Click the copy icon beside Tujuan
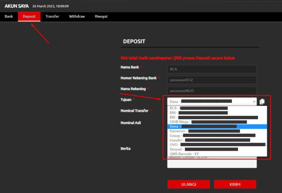This screenshot has height=193, width=282. pos(262,102)
